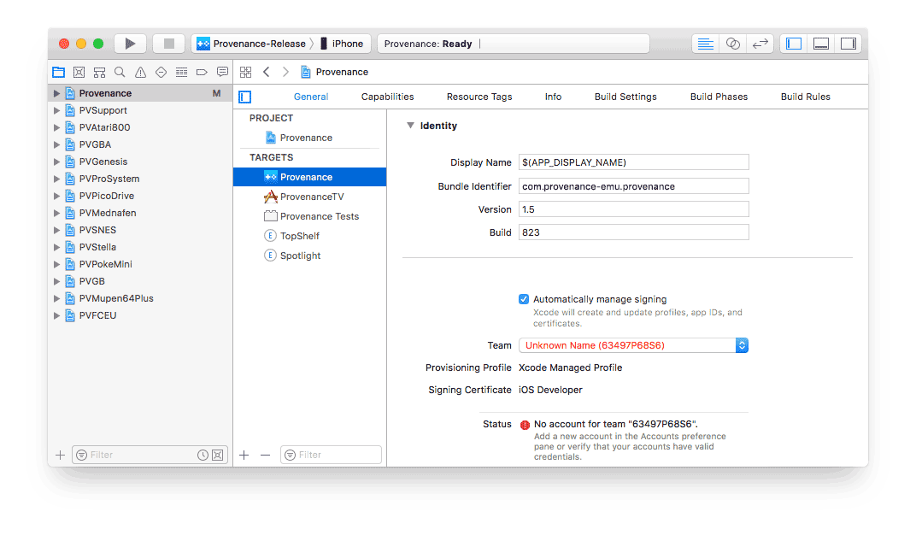Add a new target with plus button
This screenshot has width=916, height=535.
(x=244, y=455)
